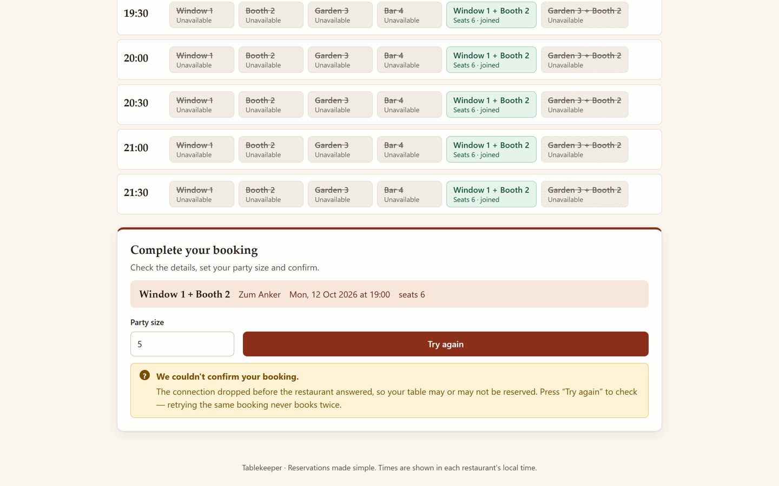Click the Tablekeeper footer text

pos(389,468)
